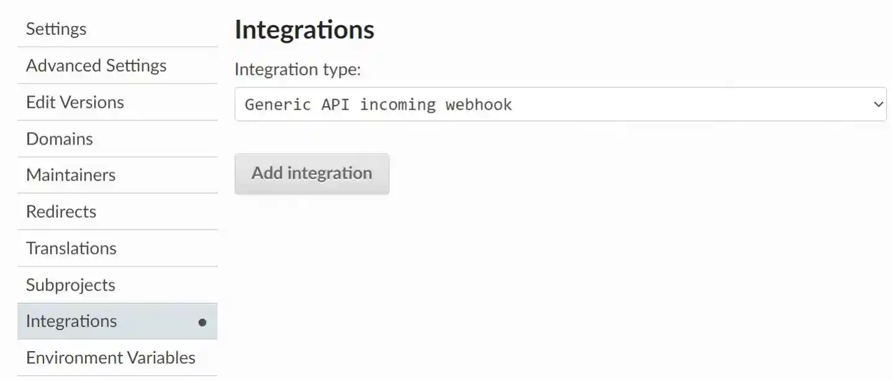Click the highlighted Integrations row background

[x=155, y=321]
